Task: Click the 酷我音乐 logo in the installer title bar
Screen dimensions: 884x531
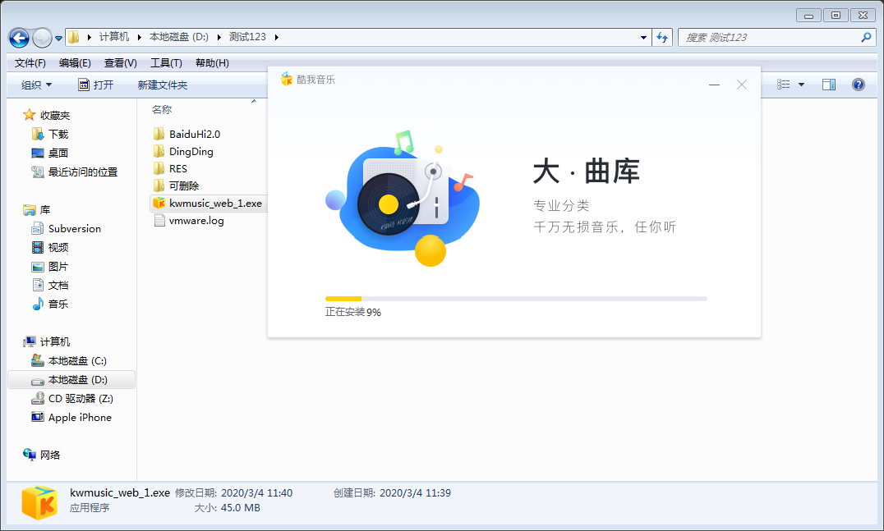Action: (x=287, y=79)
